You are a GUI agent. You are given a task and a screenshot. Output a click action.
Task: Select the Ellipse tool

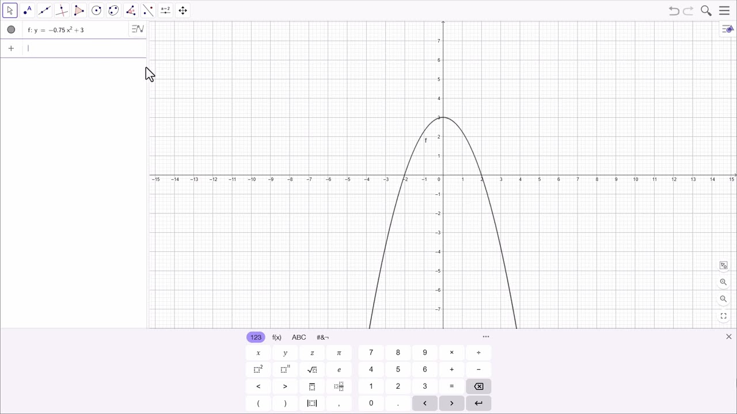coord(113,10)
